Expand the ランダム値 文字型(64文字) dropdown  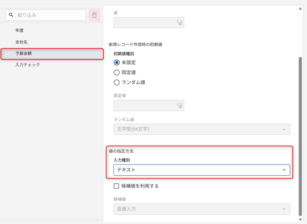coord(201,129)
